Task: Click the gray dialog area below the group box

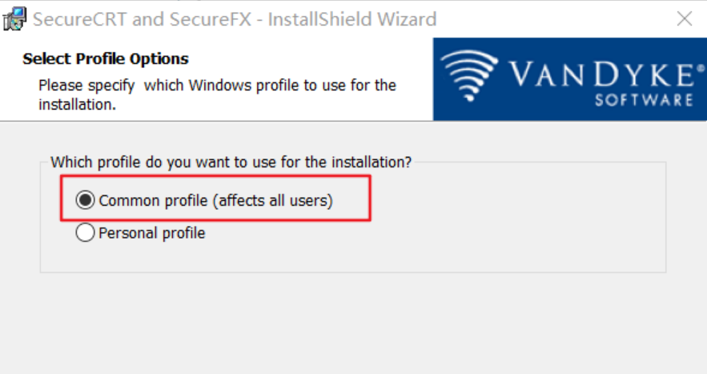Action: pyautogui.click(x=352, y=320)
